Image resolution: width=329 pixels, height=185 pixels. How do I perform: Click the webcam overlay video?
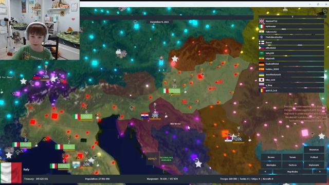[40, 30]
